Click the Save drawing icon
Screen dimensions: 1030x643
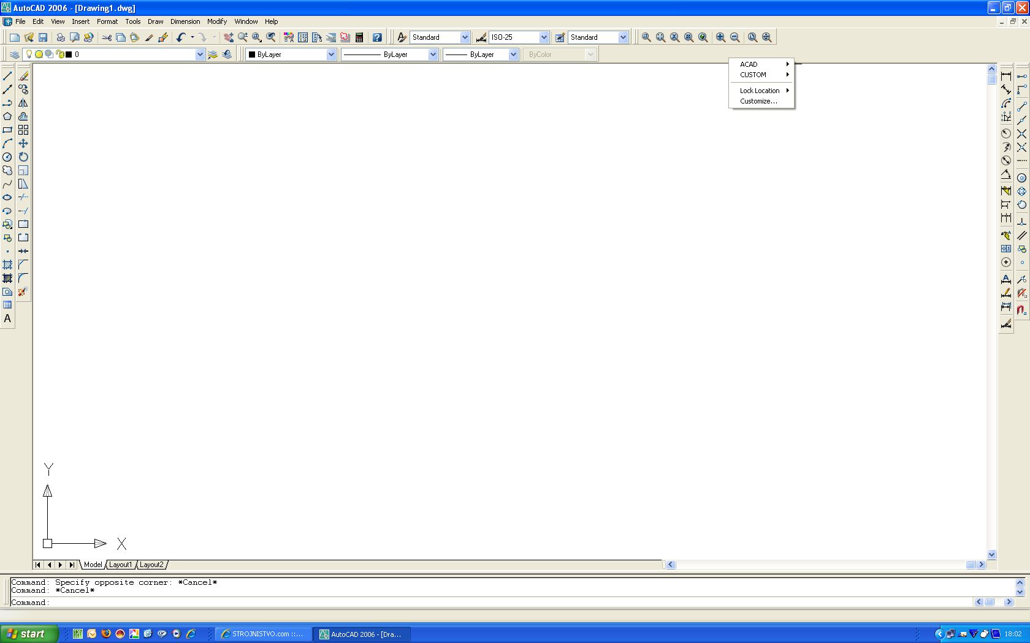(x=43, y=37)
